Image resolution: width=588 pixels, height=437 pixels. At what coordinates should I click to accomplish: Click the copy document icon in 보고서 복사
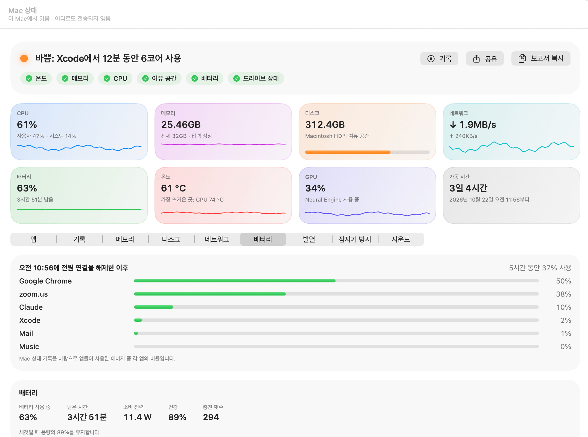pos(522,58)
